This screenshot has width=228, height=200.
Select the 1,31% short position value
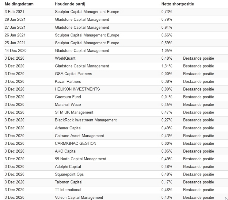pyautogui.click(x=167, y=66)
